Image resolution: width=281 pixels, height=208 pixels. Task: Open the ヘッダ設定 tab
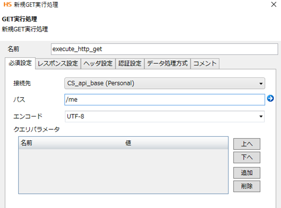tap(98, 63)
